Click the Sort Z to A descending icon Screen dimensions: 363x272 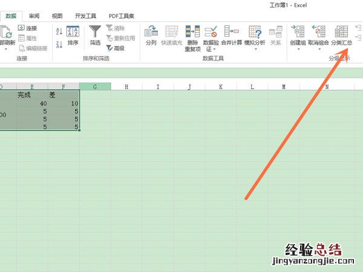click(x=59, y=44)
